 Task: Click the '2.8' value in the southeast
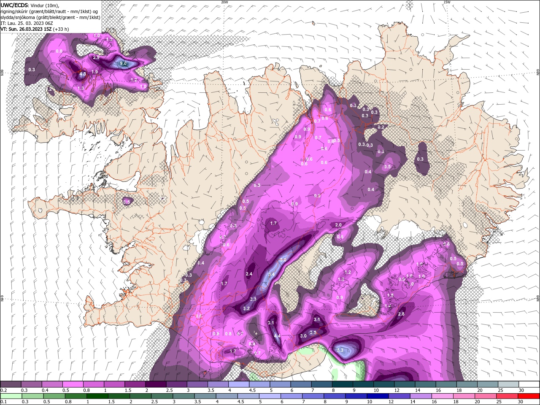tap(401, 314)
